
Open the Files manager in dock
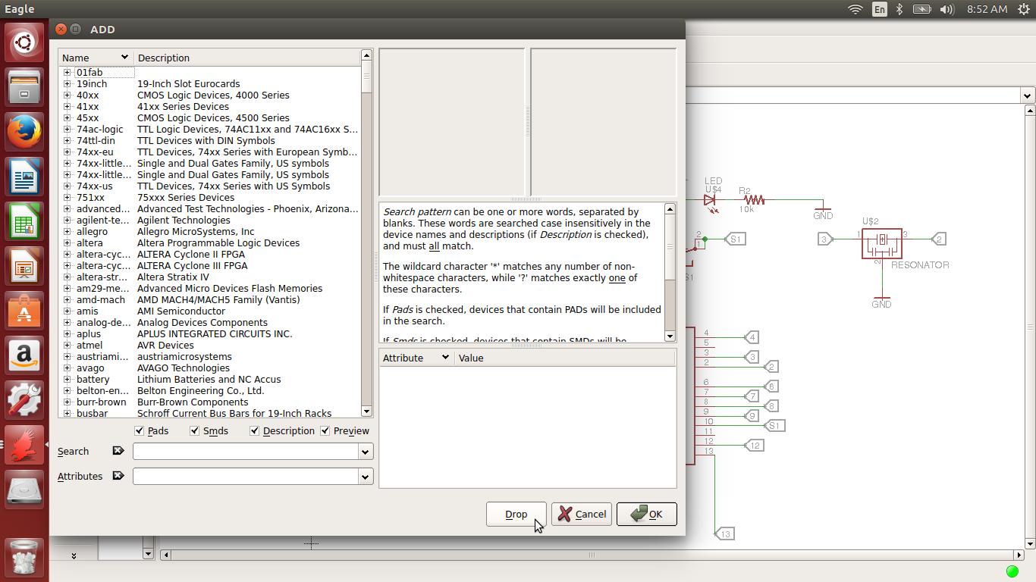(24, 88)
